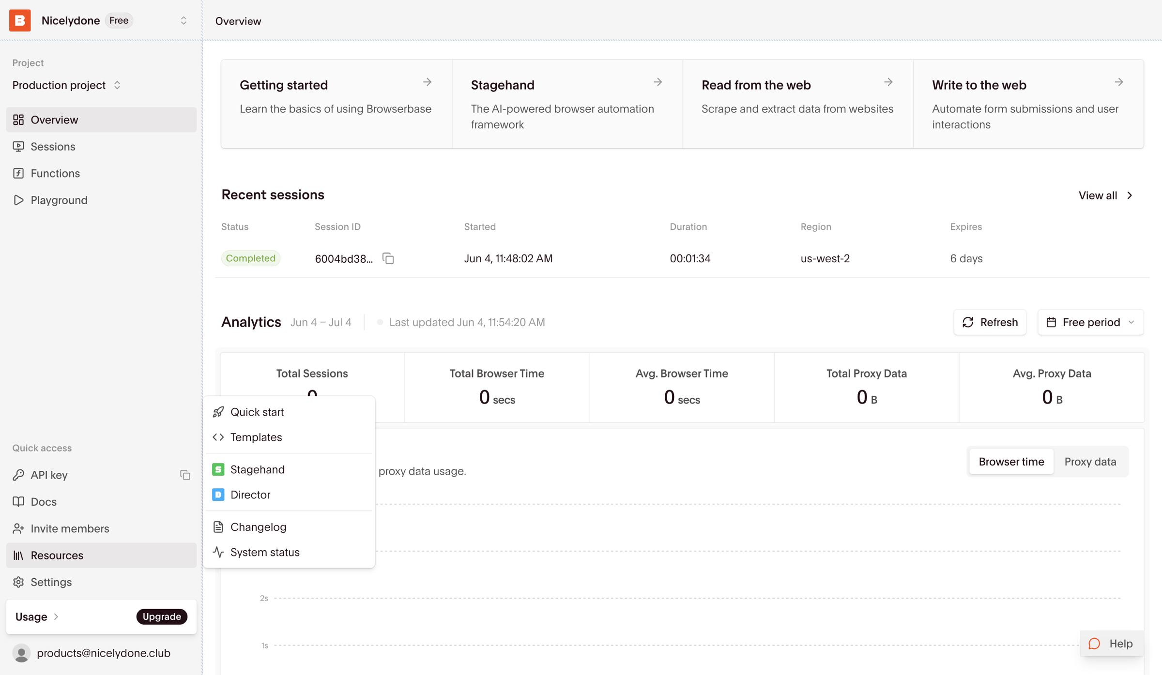The height and width of the screenshot is (675, 1162).
Task: Click the 6 days expires cell
Action: coord(966,258)
